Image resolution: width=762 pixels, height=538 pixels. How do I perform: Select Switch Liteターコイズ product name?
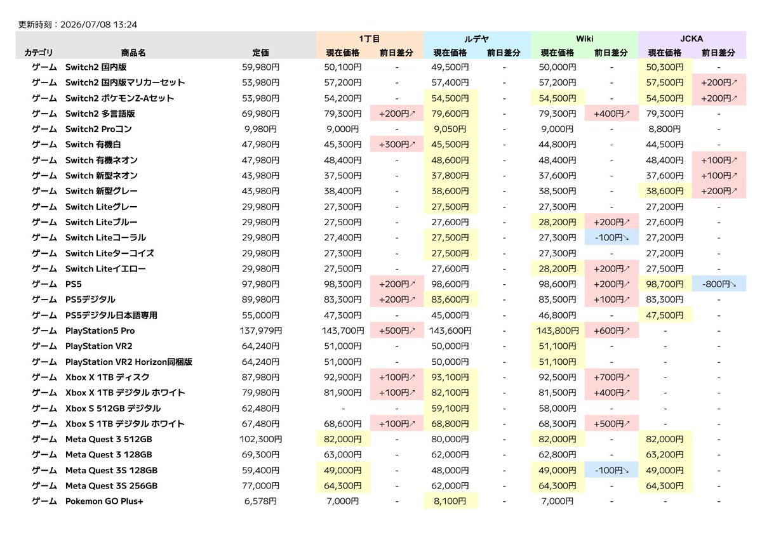point(109,253)
